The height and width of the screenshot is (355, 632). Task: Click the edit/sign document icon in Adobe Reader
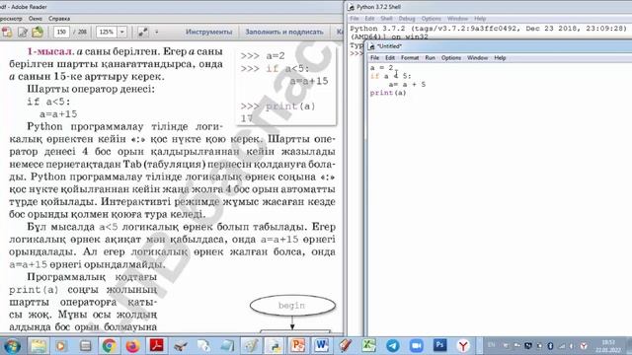23,32
